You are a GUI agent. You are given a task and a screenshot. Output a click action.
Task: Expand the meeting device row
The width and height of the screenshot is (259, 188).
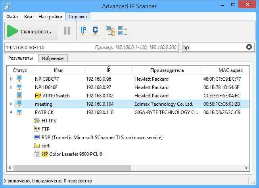tap(11, 104)
